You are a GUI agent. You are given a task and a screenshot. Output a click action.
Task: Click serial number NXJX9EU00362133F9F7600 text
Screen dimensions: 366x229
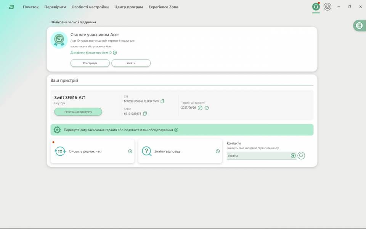(x=141, y=101)
